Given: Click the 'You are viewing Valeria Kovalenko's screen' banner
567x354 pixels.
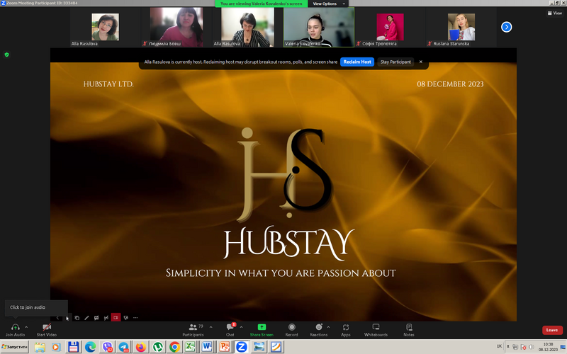Looking at the screenshot, I should pyautogui.click(x=261, y=4).
